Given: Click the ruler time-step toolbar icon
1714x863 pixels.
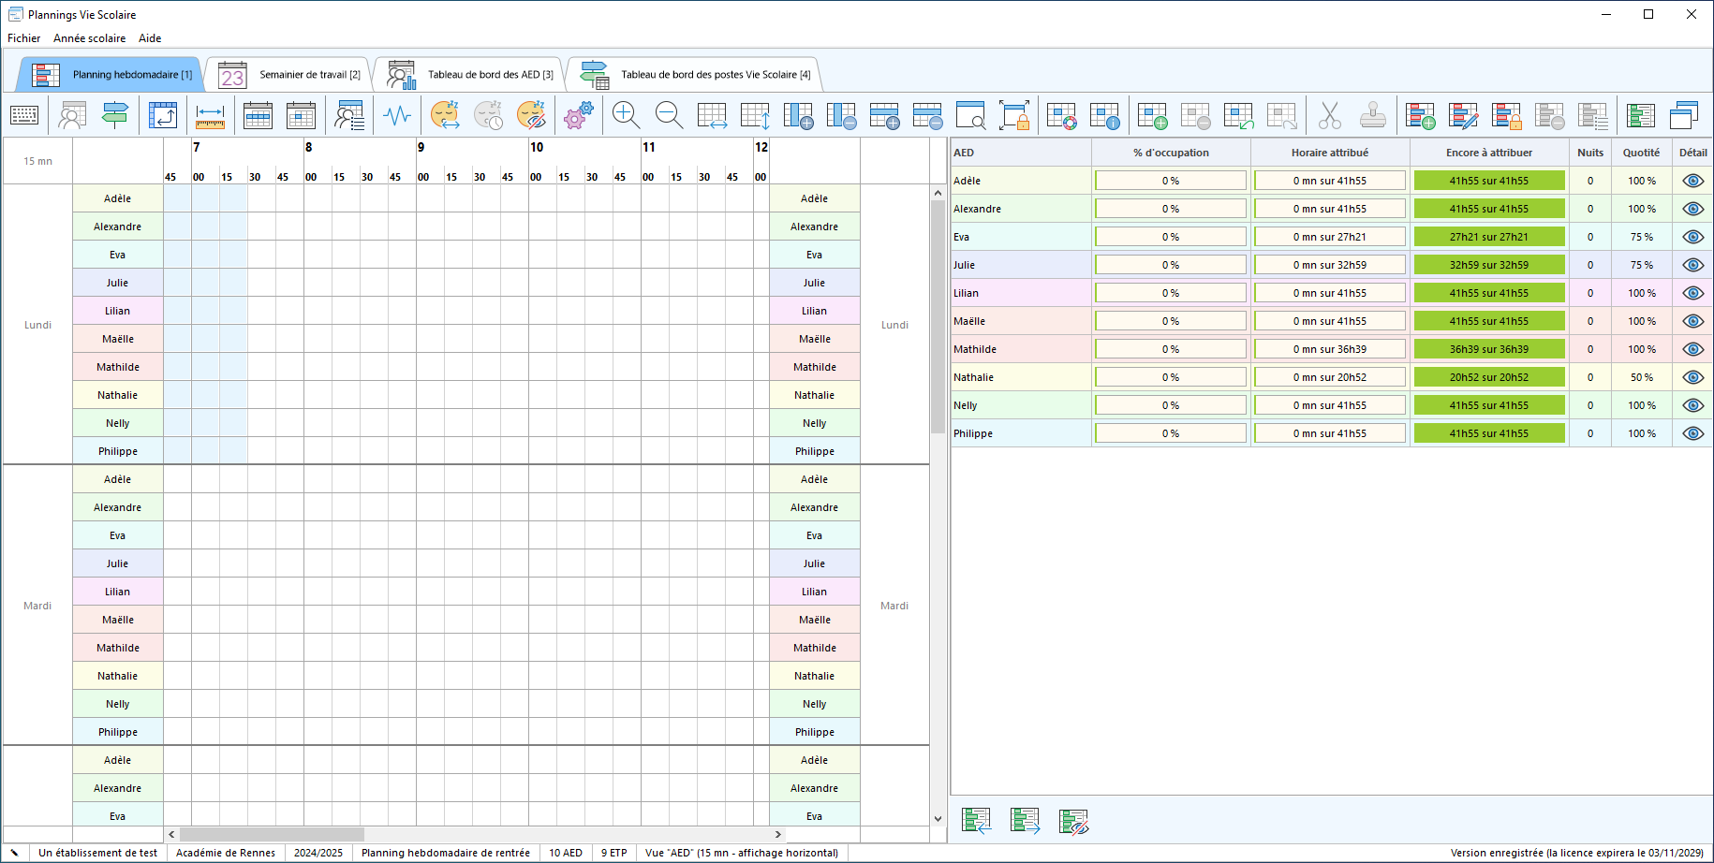Looking at the screenshot, I should [210, 115].
